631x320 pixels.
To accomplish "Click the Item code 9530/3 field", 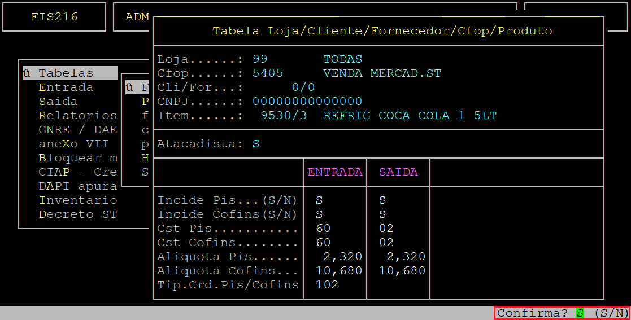I will 284,116.
